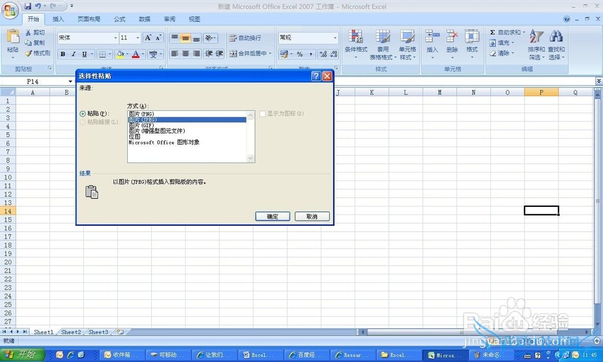Center text horizontally
Image resolution: width=603 pixels, height=362 pixels.
click(185, 54)
